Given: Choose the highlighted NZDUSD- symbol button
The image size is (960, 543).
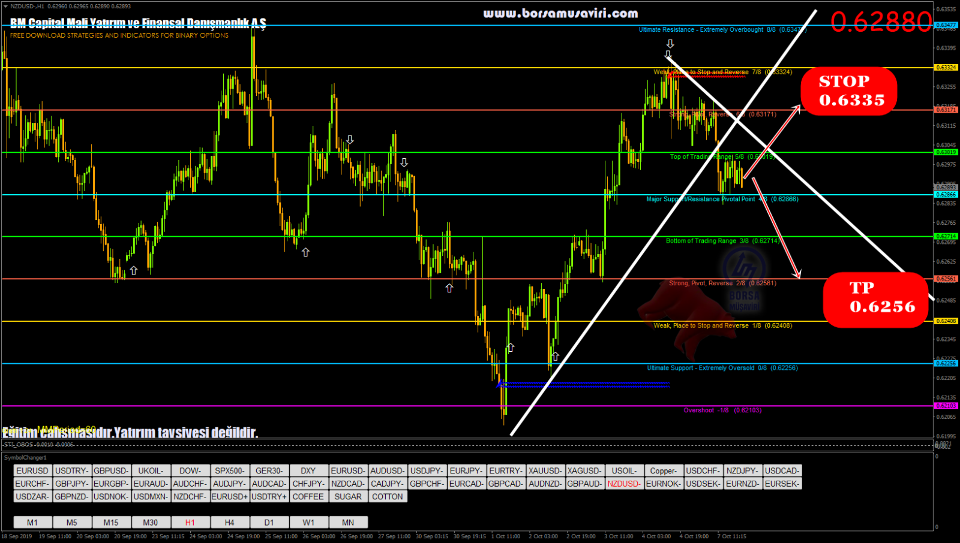Looking at the screenshot, I should click(623, 484).
